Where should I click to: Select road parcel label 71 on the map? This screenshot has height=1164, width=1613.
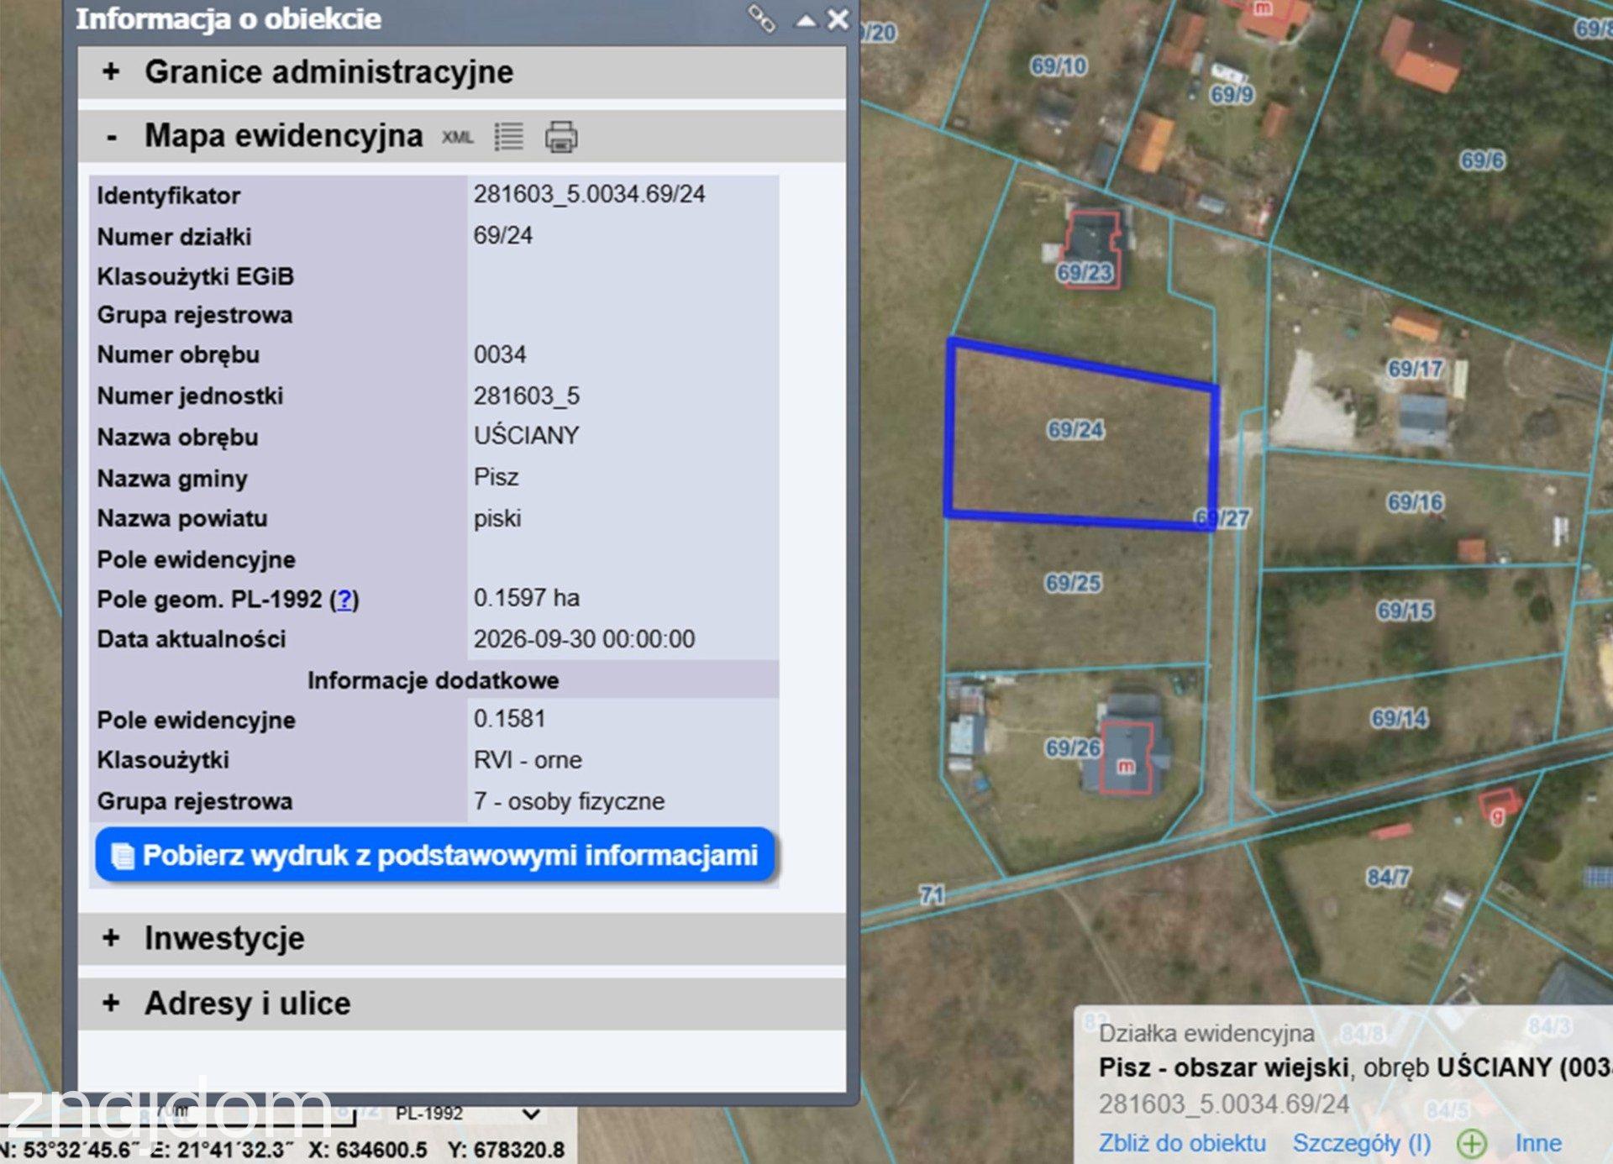(x=932, y=895)
